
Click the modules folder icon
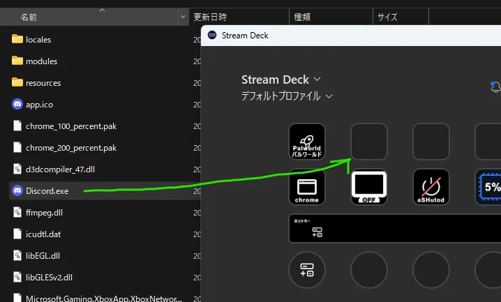coord(17,61)
